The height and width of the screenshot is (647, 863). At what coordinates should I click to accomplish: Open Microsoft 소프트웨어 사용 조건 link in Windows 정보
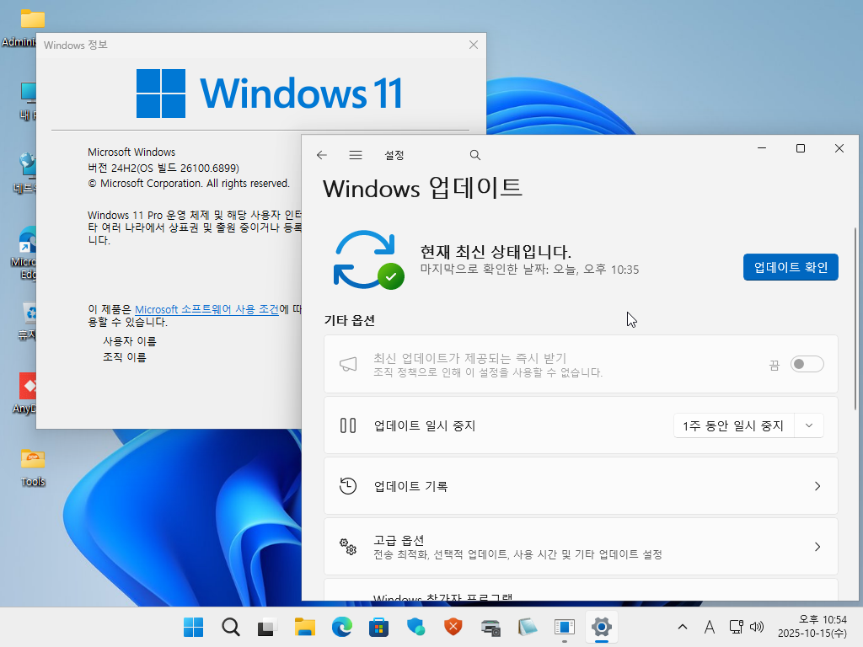click(x=207, y=309)
